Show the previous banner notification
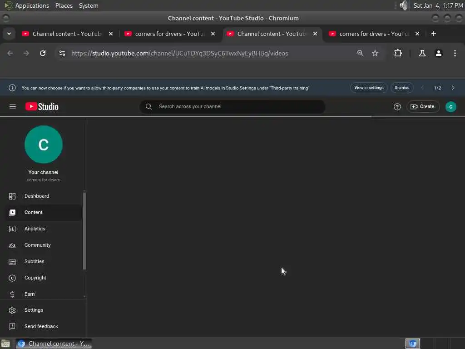465x349 pixels. [x=422, y=88]
